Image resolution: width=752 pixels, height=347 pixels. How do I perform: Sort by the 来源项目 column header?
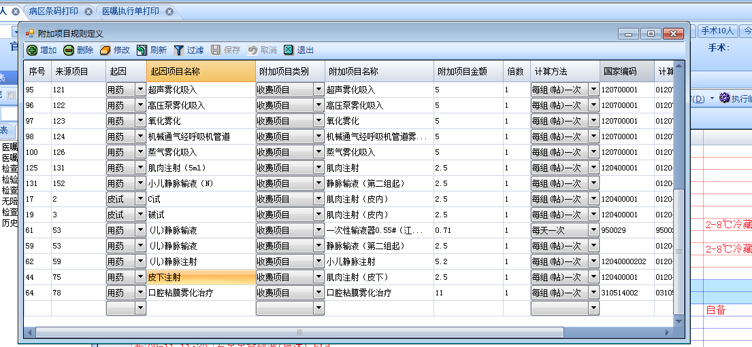[78, 71]
